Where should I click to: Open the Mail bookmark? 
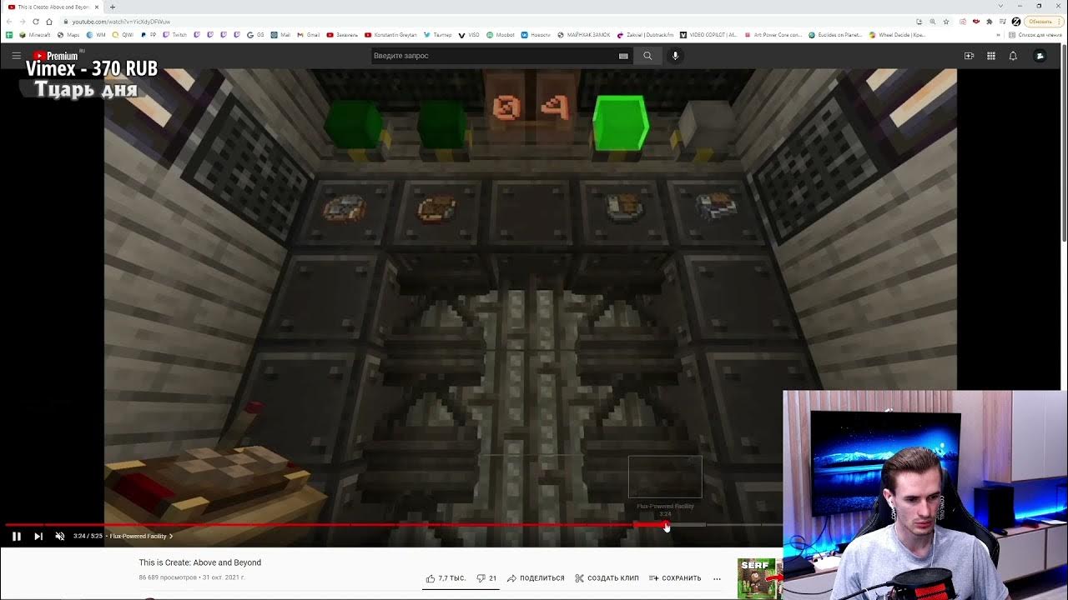[x=280, y=35]
